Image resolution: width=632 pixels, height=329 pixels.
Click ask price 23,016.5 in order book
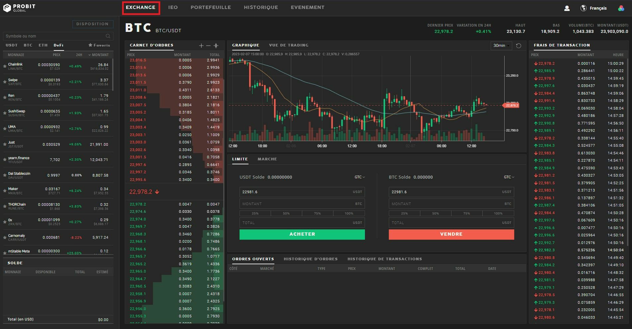pyautogui.click(x=138, y=60)
